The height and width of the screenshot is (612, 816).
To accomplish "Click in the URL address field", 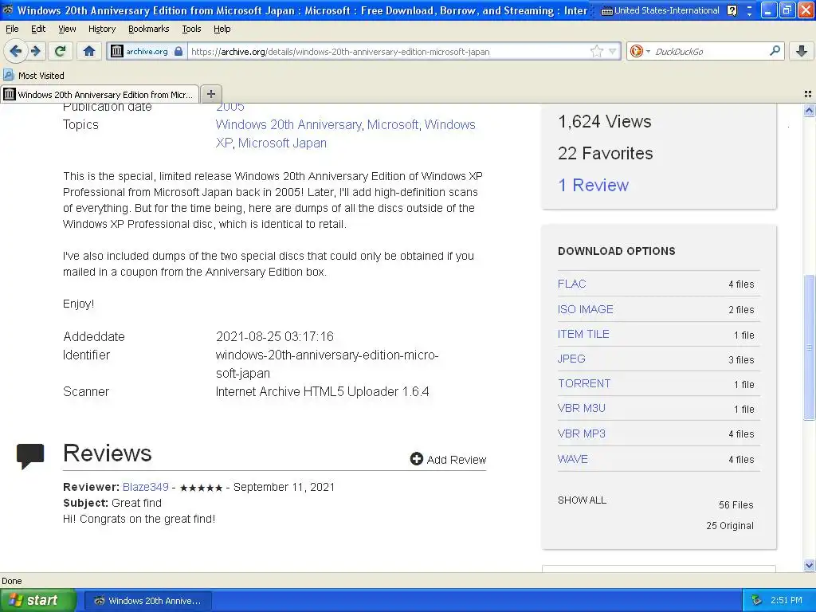I will [389, 52].
